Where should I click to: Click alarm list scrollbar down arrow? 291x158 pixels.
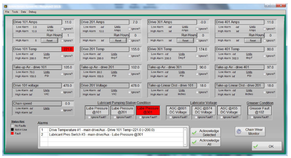pyautogui.click(x=185, y=145)
